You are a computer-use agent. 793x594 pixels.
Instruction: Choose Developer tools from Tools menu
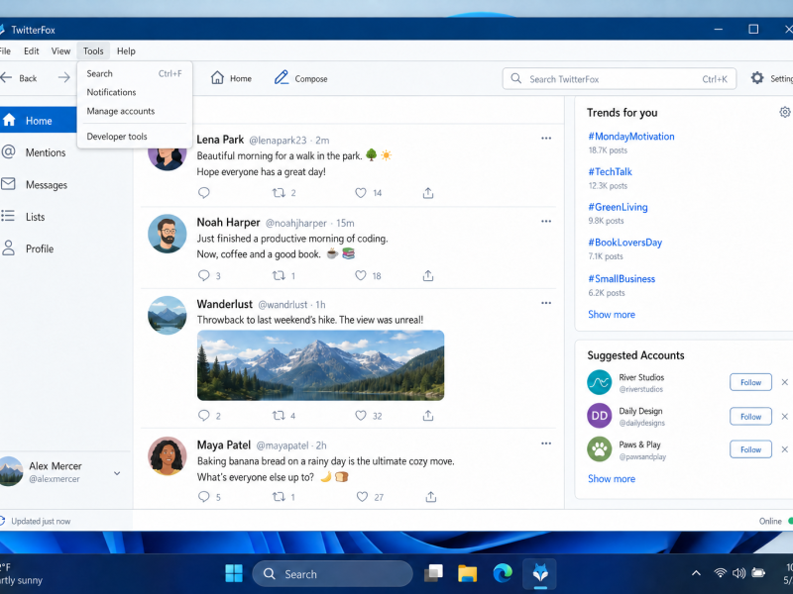tap(135, 136)
